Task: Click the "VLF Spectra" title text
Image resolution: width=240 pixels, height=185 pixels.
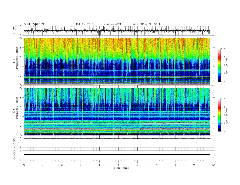Action: [34, 24]
